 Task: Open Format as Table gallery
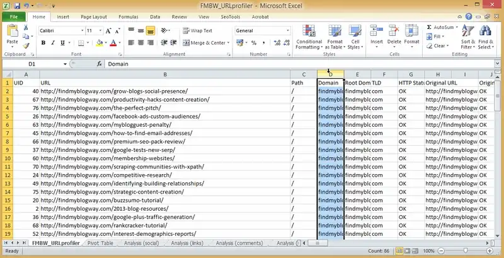[335, 37]
